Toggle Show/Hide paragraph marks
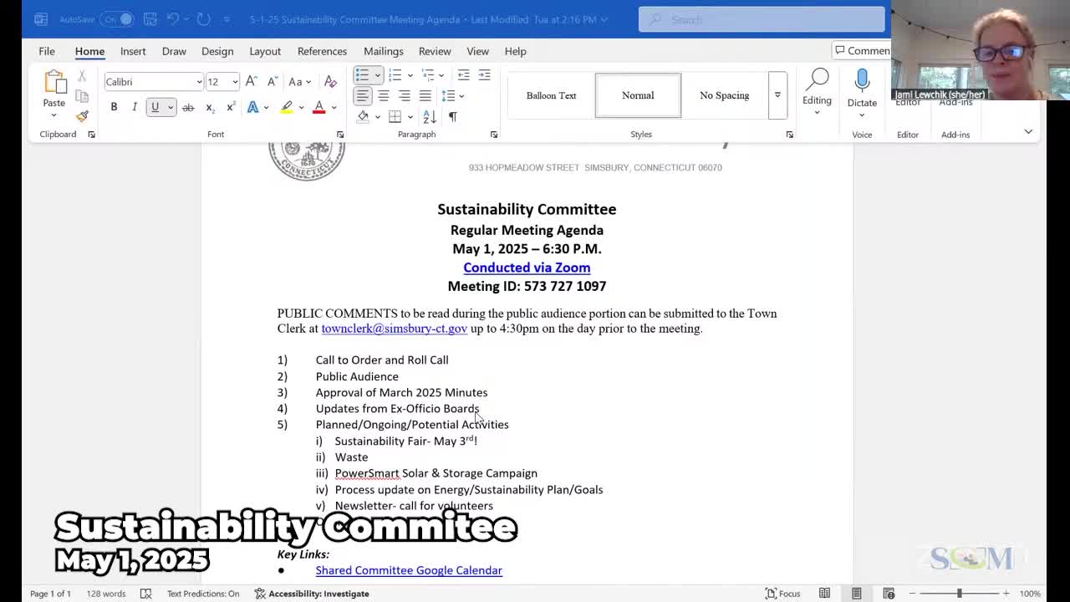The height and width of the screenshot is (602, 1070). coord(452,117)
